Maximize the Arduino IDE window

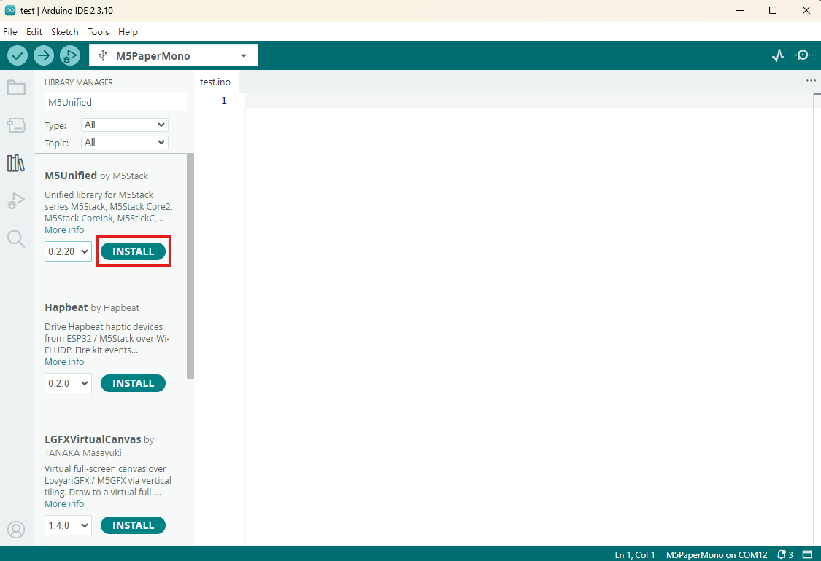(x=773, y=10)
